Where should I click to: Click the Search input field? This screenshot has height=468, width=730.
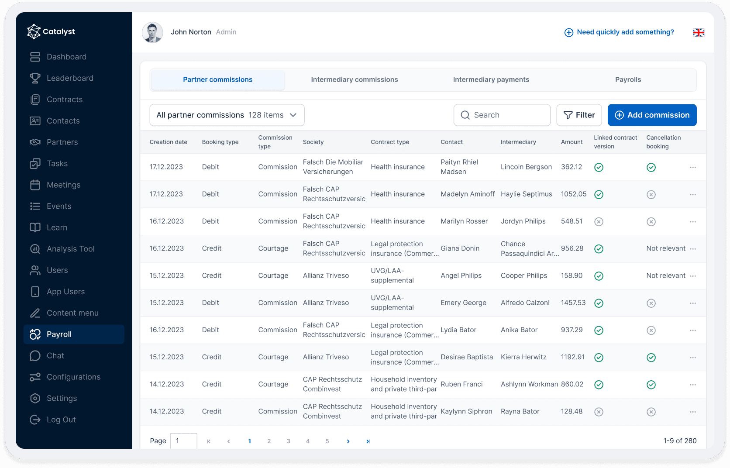(502, 115)
